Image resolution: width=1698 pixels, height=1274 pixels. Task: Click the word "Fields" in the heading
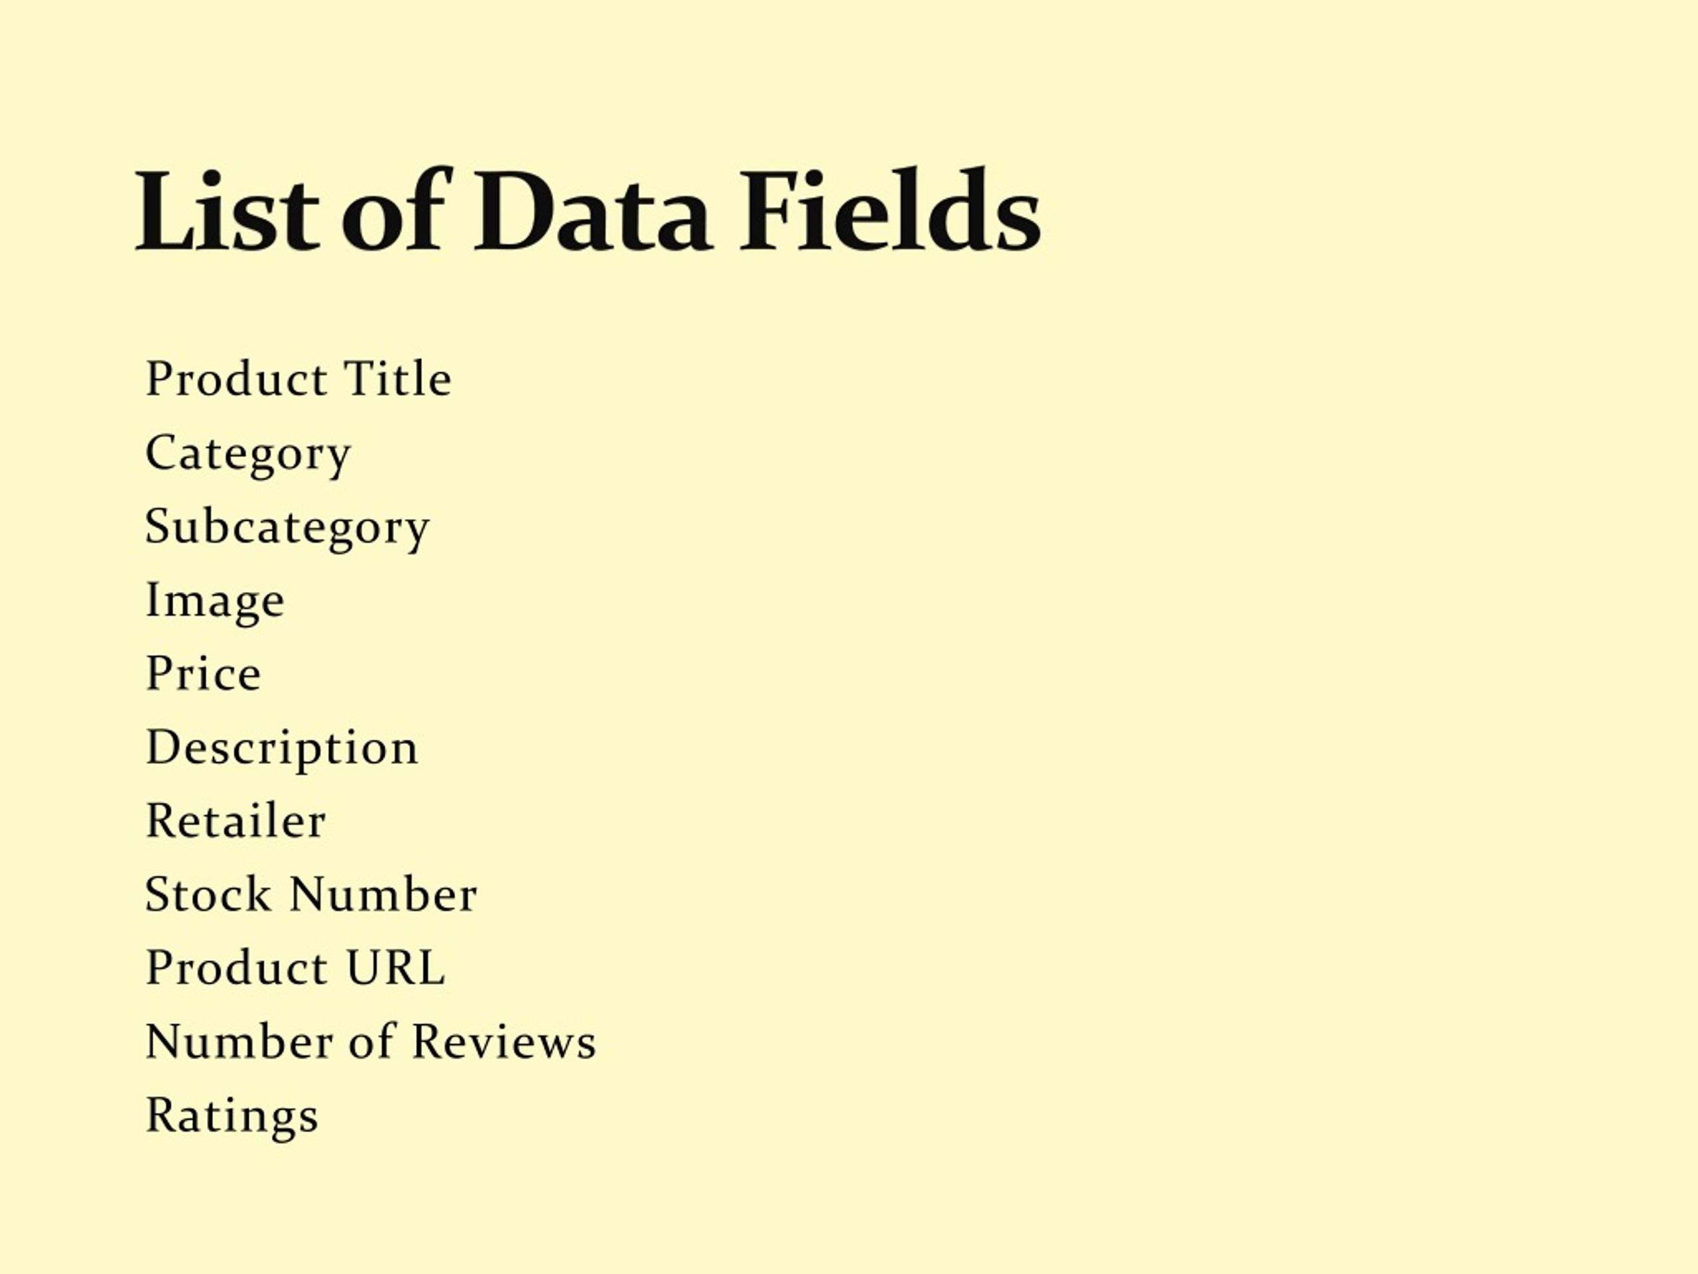[889, 210]
